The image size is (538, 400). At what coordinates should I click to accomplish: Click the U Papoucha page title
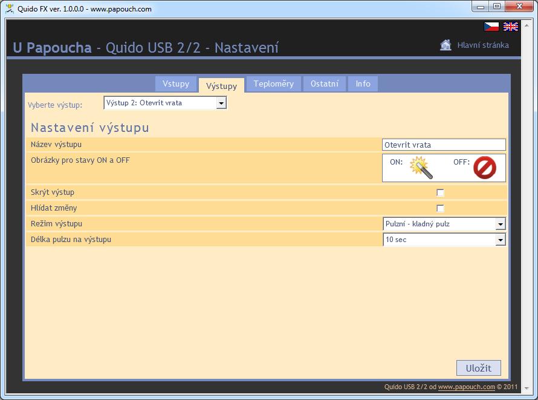coord(52,48)
